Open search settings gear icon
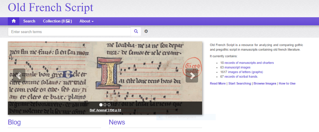This screenshot has width=319, height=132. [x=146, y=31]
